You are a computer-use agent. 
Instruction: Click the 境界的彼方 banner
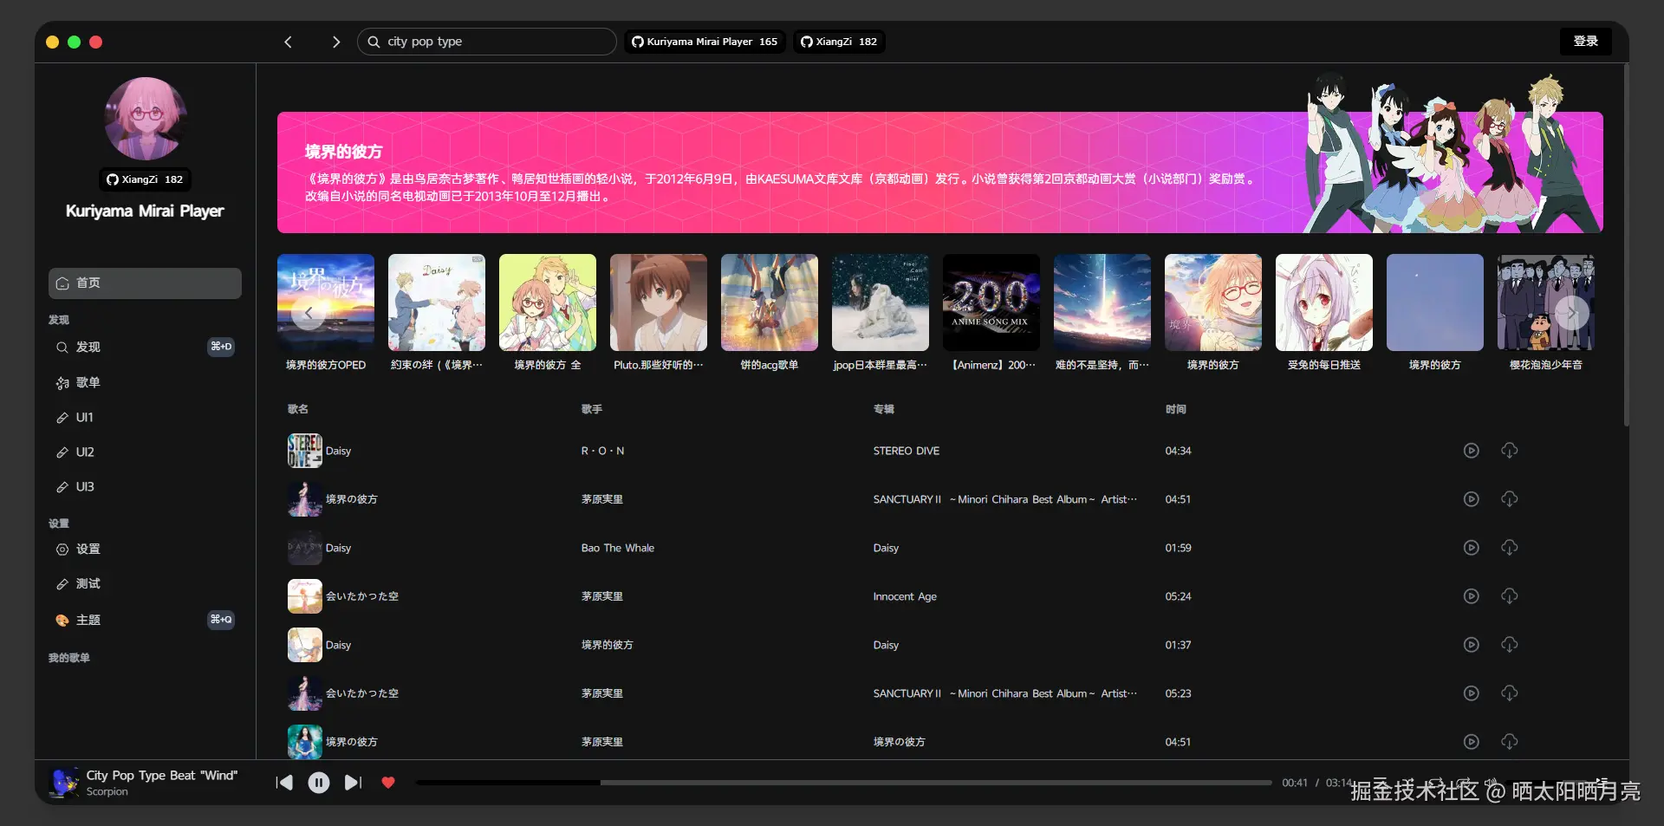click(940, 172)
